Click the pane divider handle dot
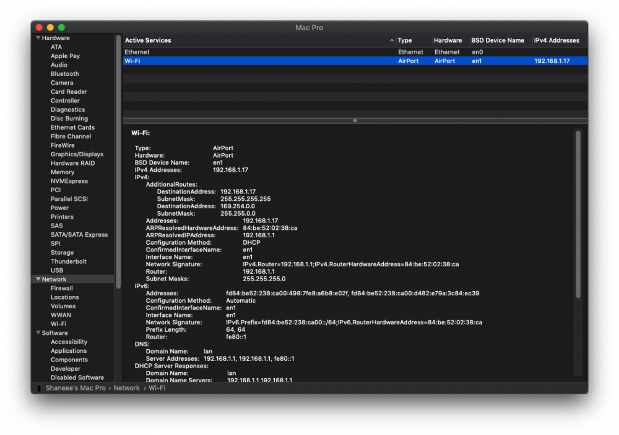The image size is (619, 435). coord(355,120)
